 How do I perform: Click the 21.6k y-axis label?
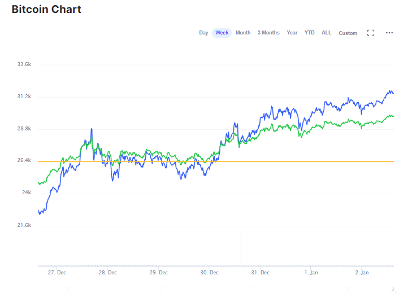coord(24,225)
